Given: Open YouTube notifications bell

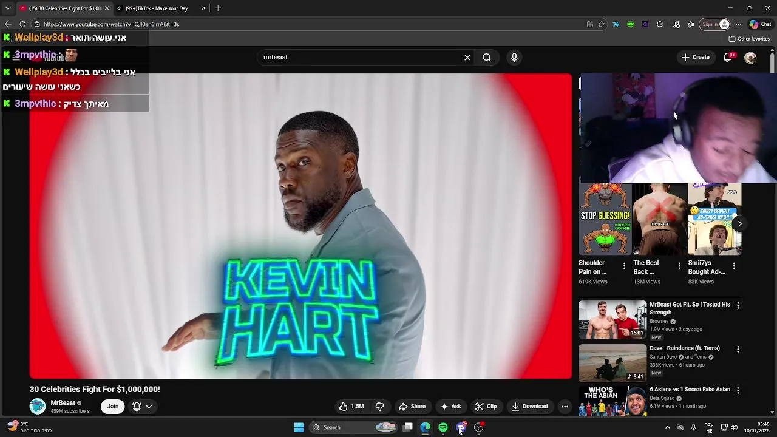Looking at the screenshot, I should coord(727,57).
